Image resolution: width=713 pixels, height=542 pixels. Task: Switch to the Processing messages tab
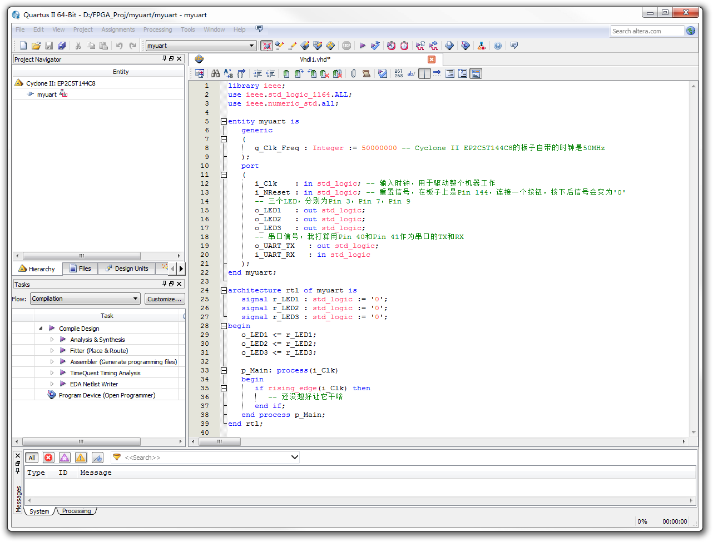pos(77,511)
